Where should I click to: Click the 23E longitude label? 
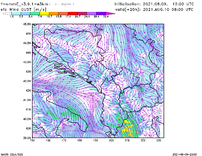[x=159, y=140]
